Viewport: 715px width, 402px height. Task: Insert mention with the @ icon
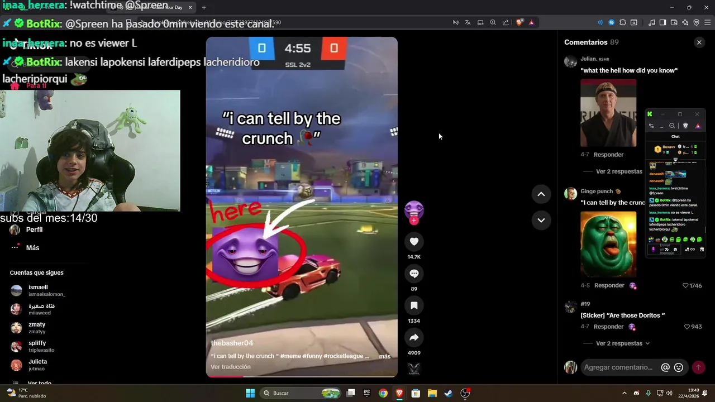pyautogui.click(x=665, y=367)
